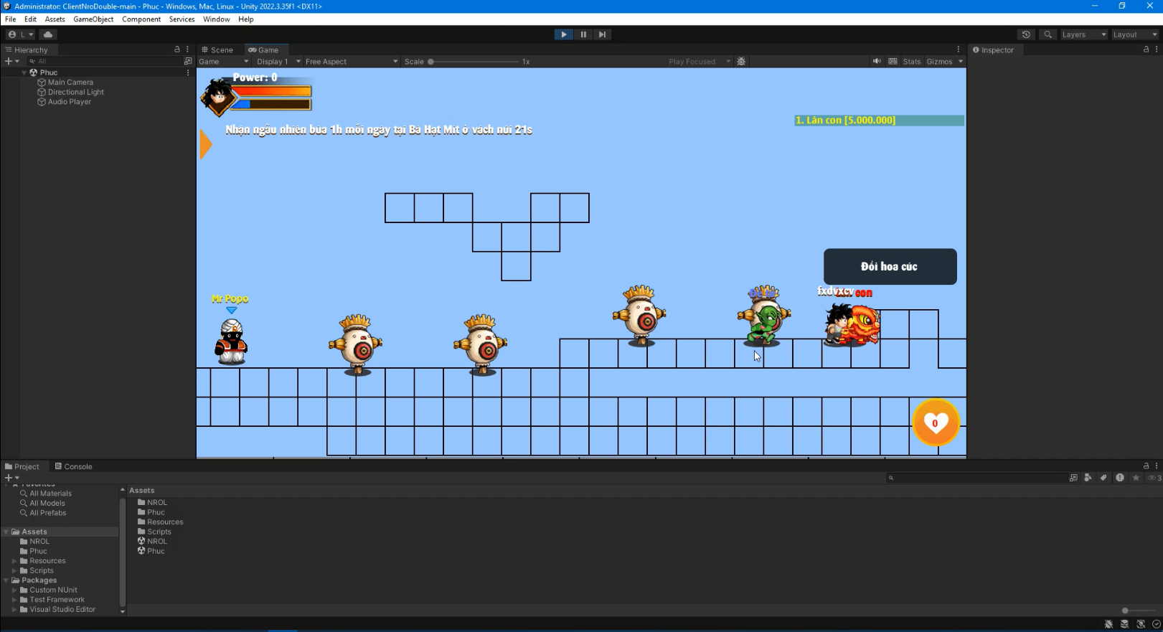The width and height of the screenshot is (1163, 632).
Task: Toggle Stats overlay in Game view
Action: tap(912, 62)
